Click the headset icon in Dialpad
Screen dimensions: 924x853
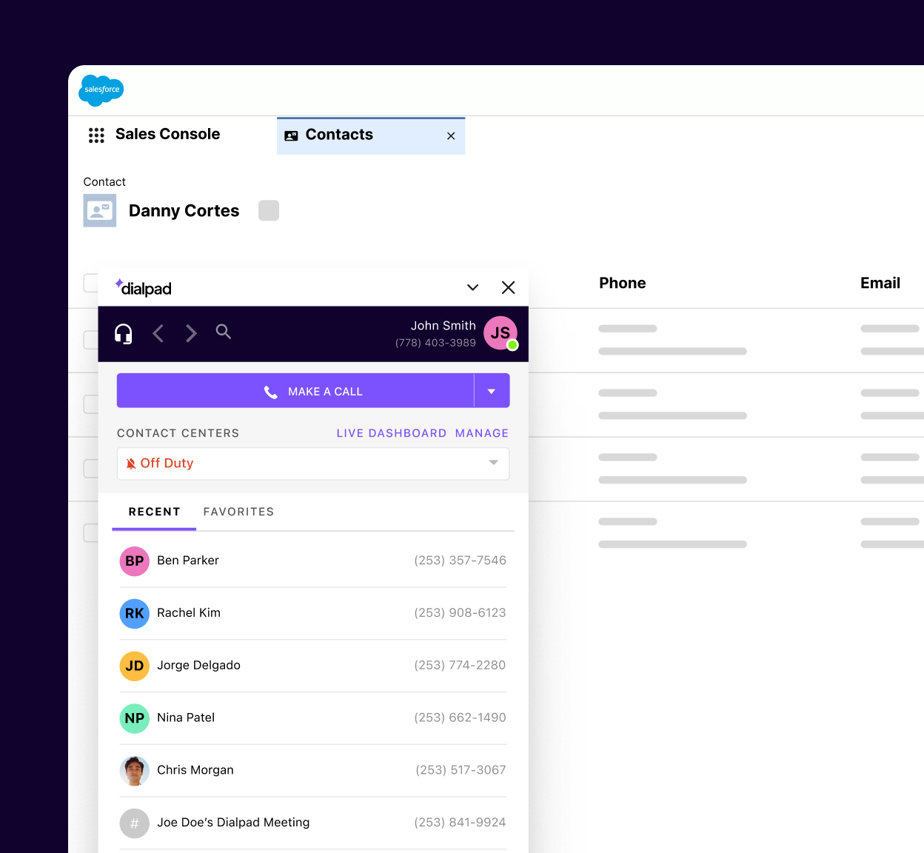pyautogui.click(x=124, y=333)
